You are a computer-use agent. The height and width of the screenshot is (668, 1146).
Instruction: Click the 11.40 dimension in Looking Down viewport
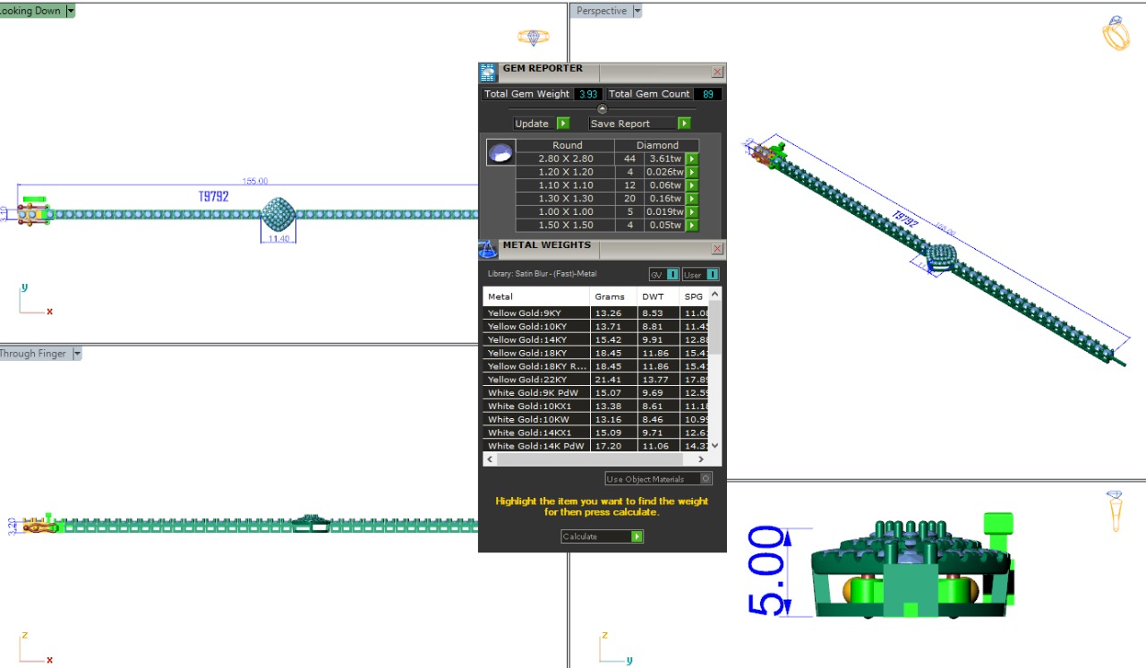click(278, 238)
